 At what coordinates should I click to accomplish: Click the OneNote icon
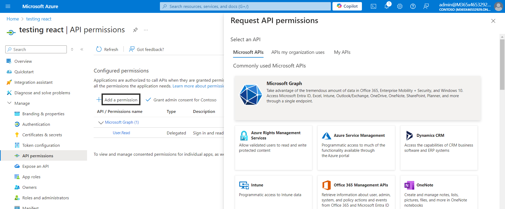tap(409, 185)
